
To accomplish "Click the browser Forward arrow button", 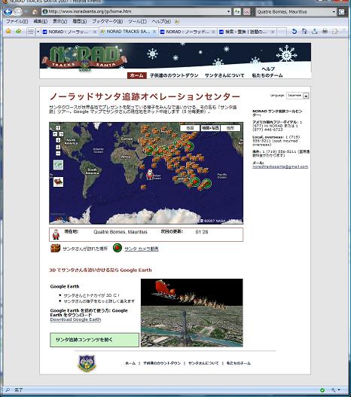I will coord(18,11).
